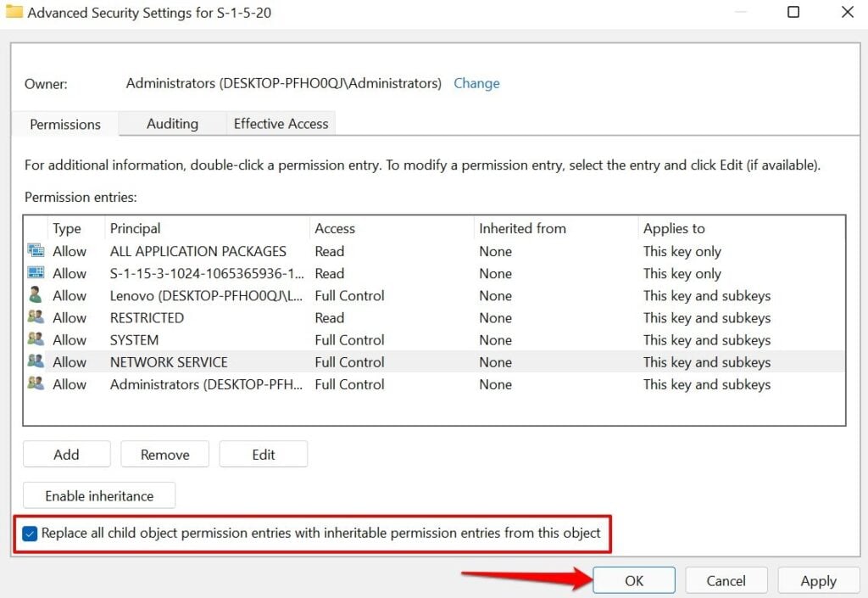Image resolution: width=868 pixels, height=598 pixels.
Task: Sort entries by the Principal column header
Action: pos(136,228)
